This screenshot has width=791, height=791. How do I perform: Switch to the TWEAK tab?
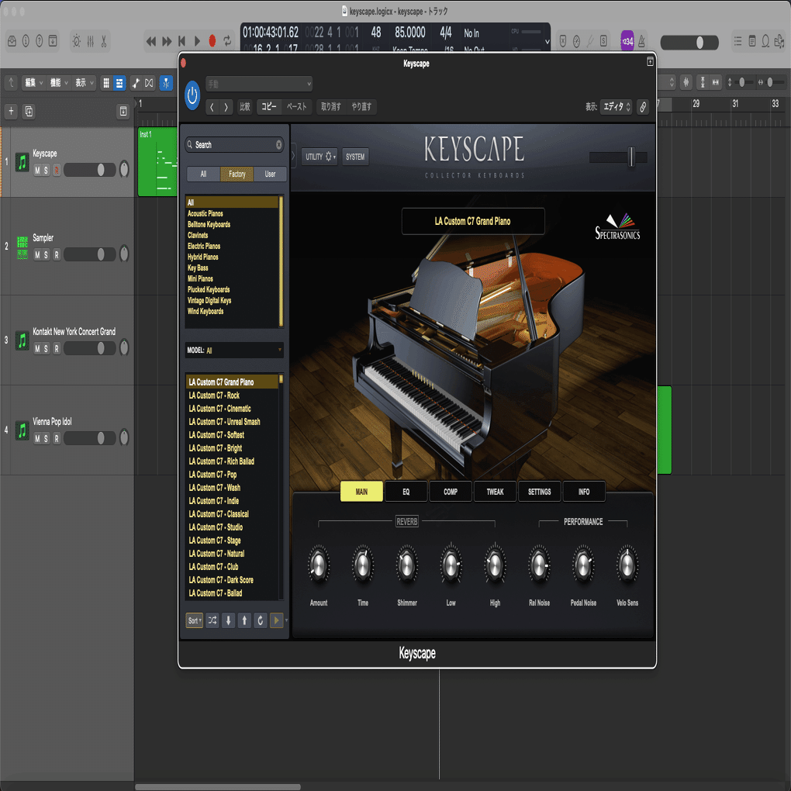[x=495, y=492]
